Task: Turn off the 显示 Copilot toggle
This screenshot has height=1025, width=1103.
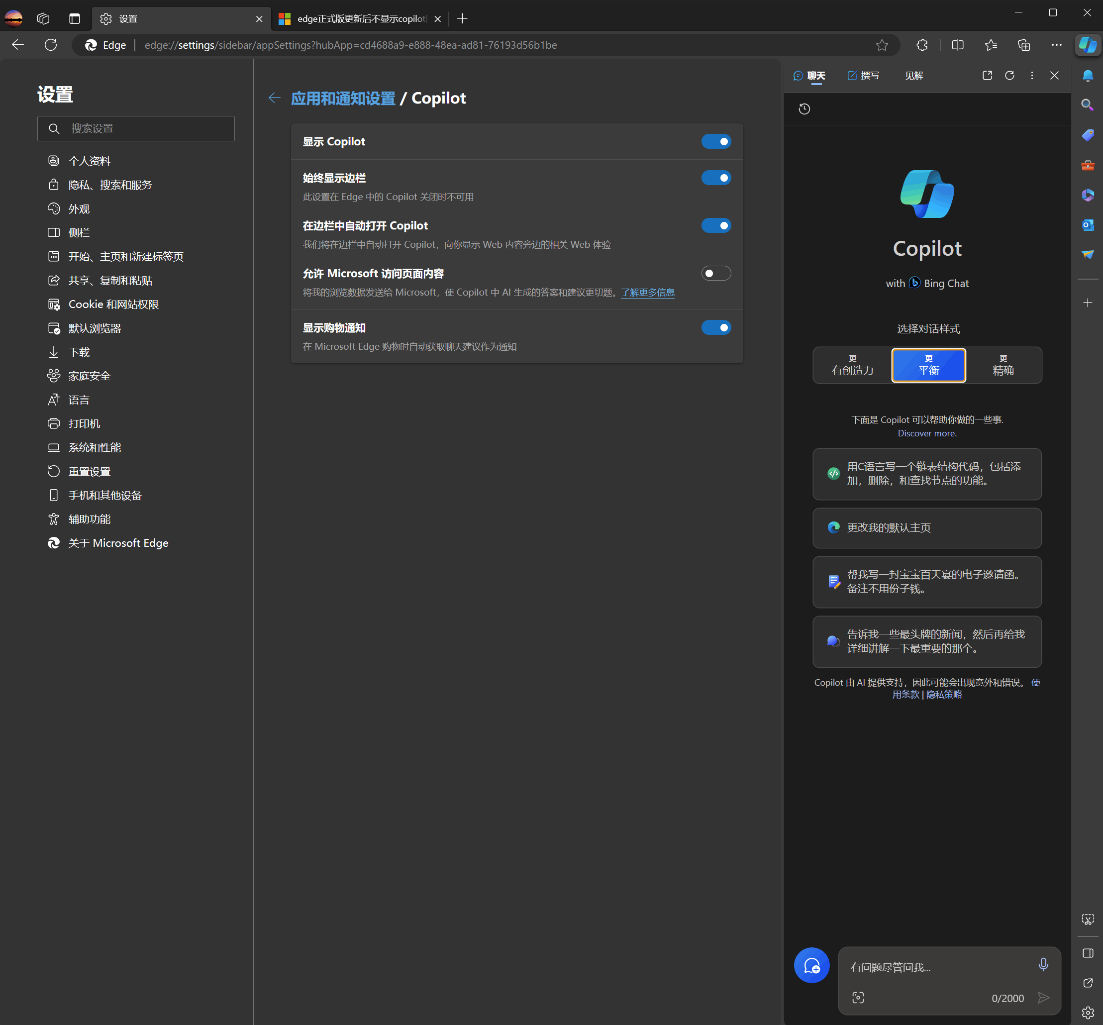Action: pyautogui.click(x=716, y=141)
